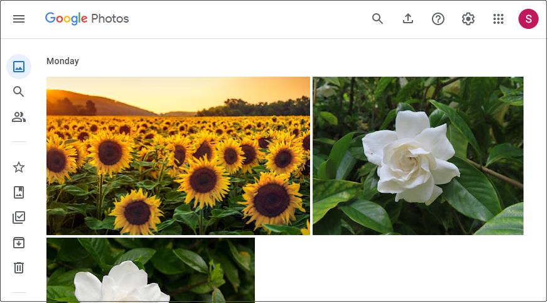Image resolution: width=548 pixels, height=303 pixels.
Task: Open Explore search icon in sidebar
Action: point(19,92)
